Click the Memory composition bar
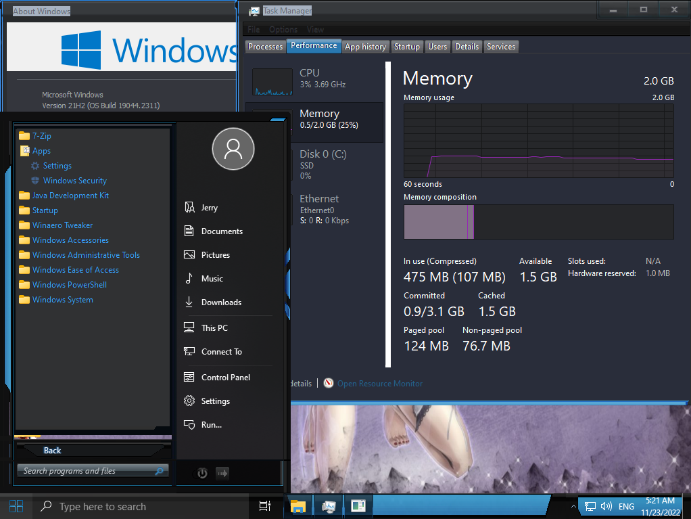Screen dimensions: 691x519 538,222
